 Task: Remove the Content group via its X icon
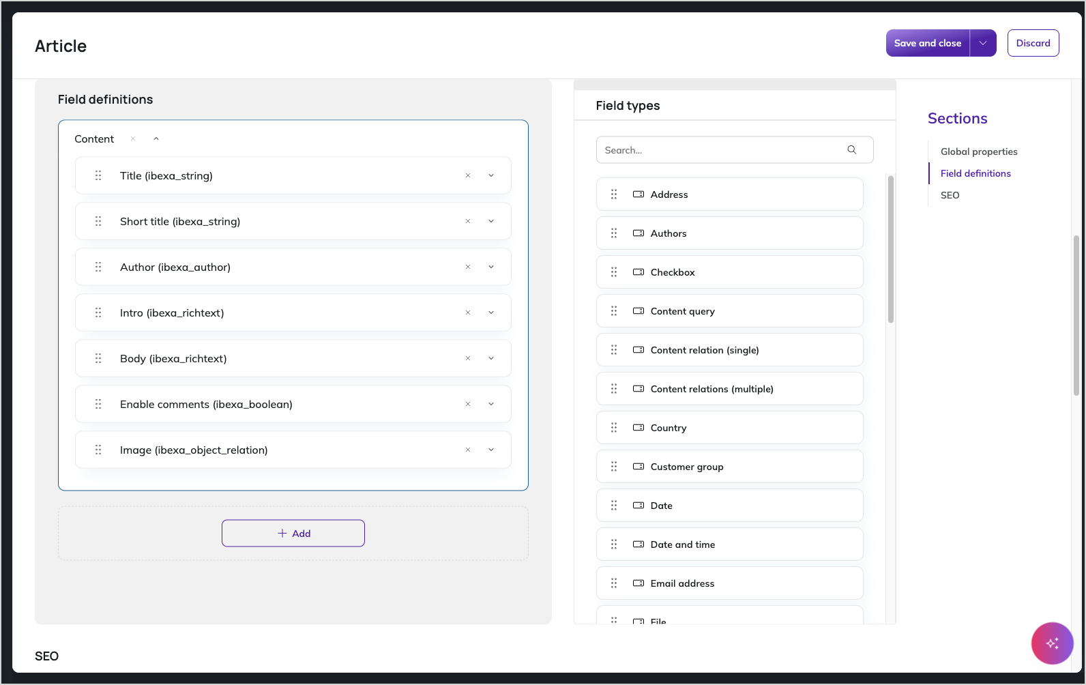[133, 139]
